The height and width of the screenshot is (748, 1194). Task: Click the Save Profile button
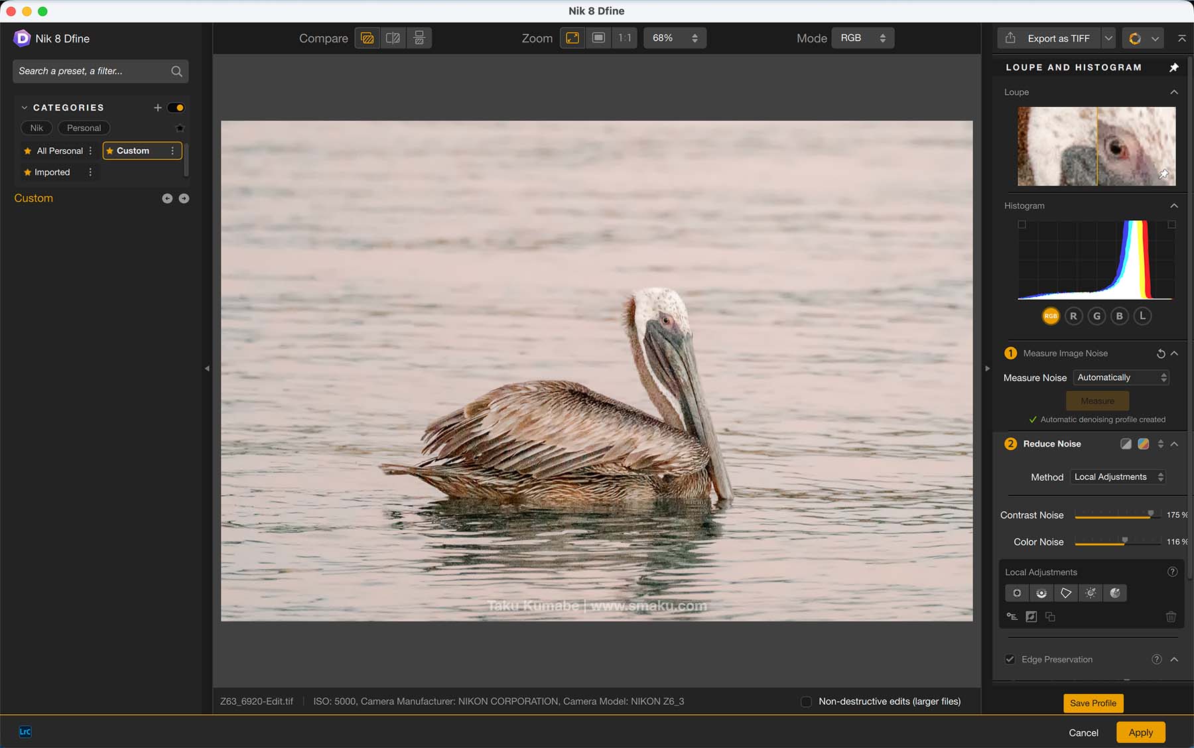pyautogui.click(x=1093, y=703)
